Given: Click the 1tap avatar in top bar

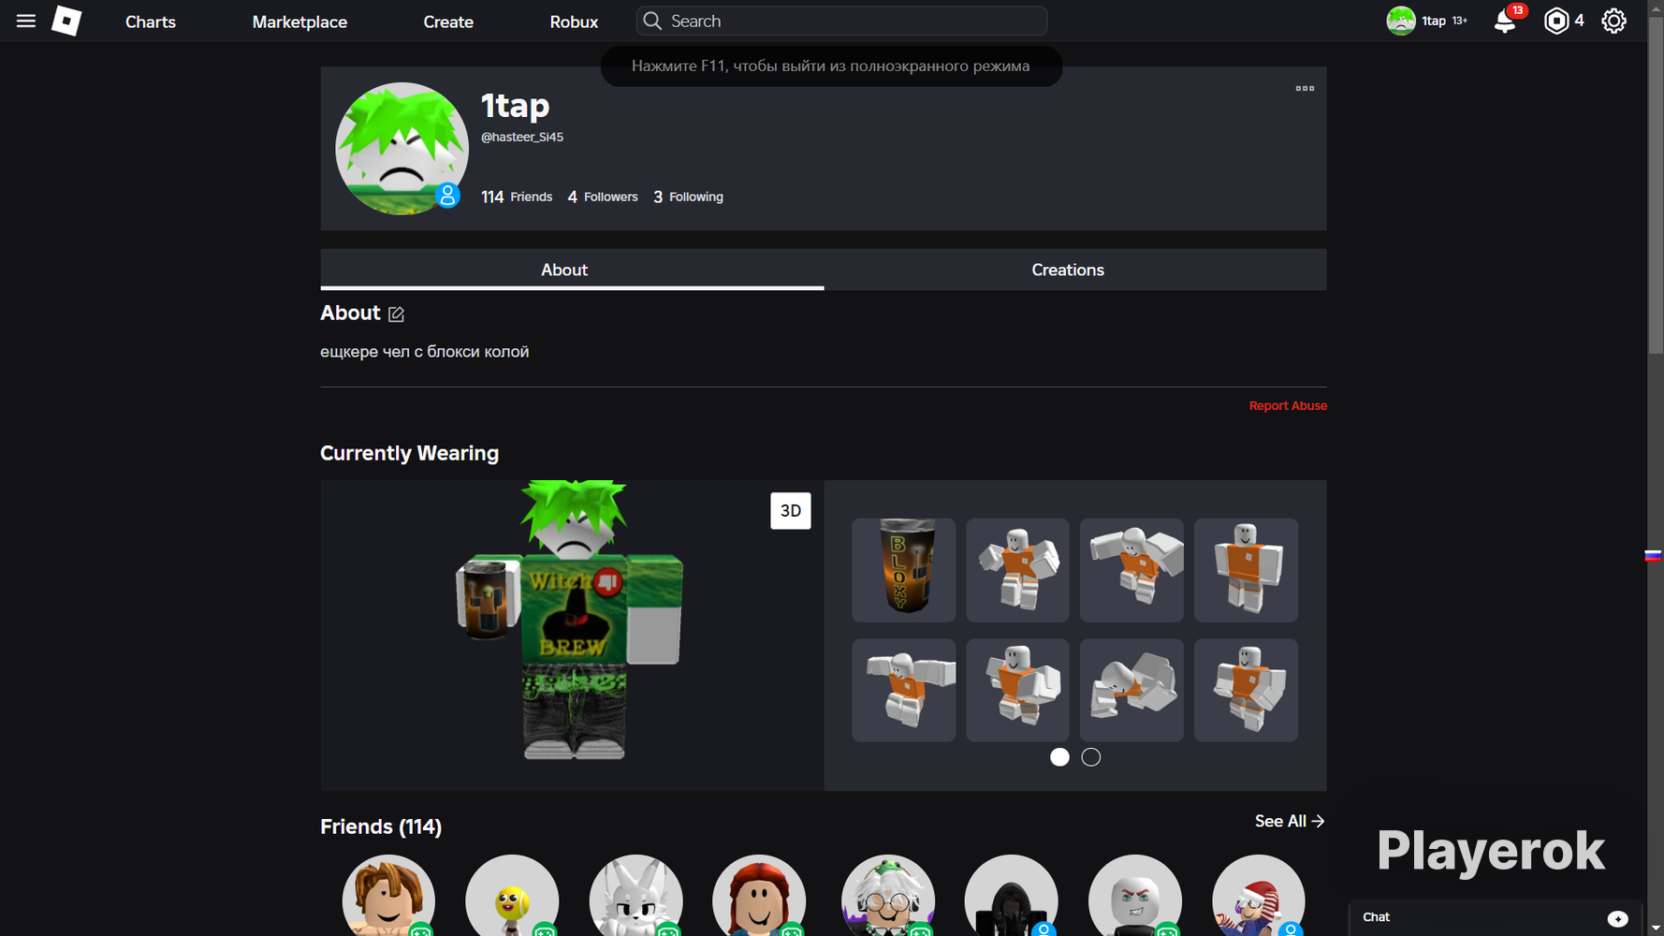Looking at the screenshot, I should [1400, 21].
